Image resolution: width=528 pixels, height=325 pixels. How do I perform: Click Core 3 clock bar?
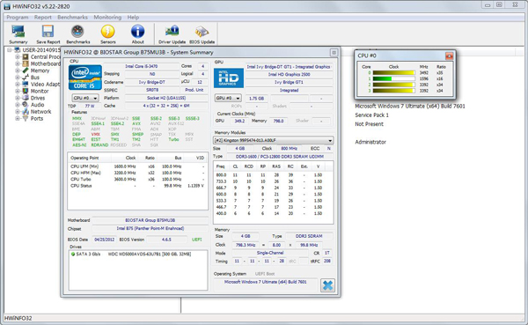click(x=394, y=91)
